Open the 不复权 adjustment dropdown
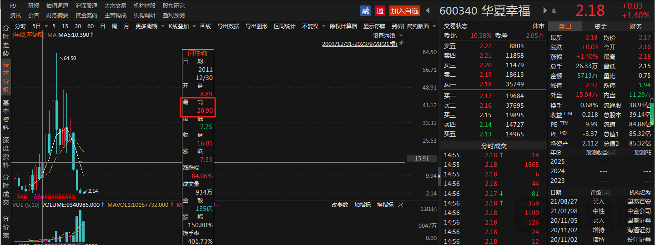 click(313, 26)
